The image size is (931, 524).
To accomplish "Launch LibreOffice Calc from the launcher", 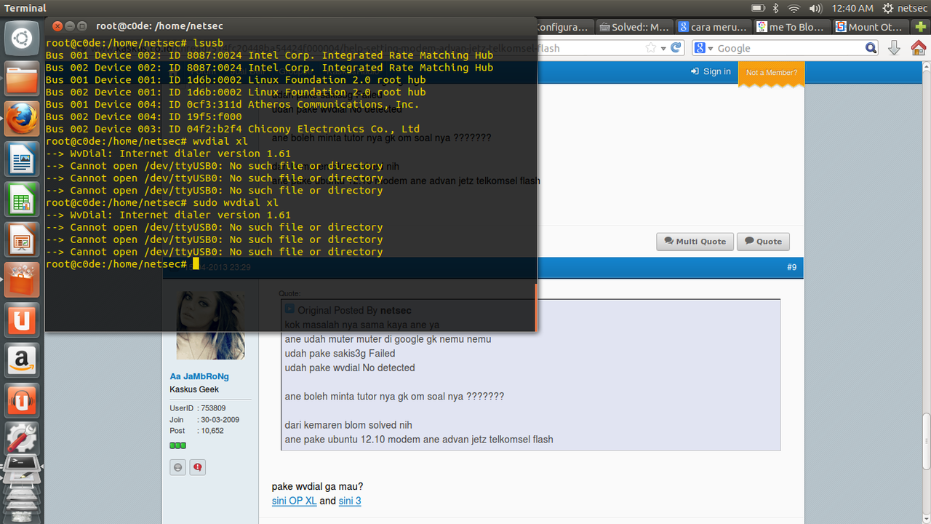I will [x=22, y=199].
